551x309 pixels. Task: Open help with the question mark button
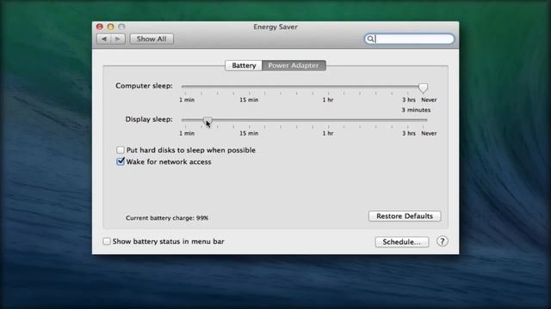(x=442, y=241)
